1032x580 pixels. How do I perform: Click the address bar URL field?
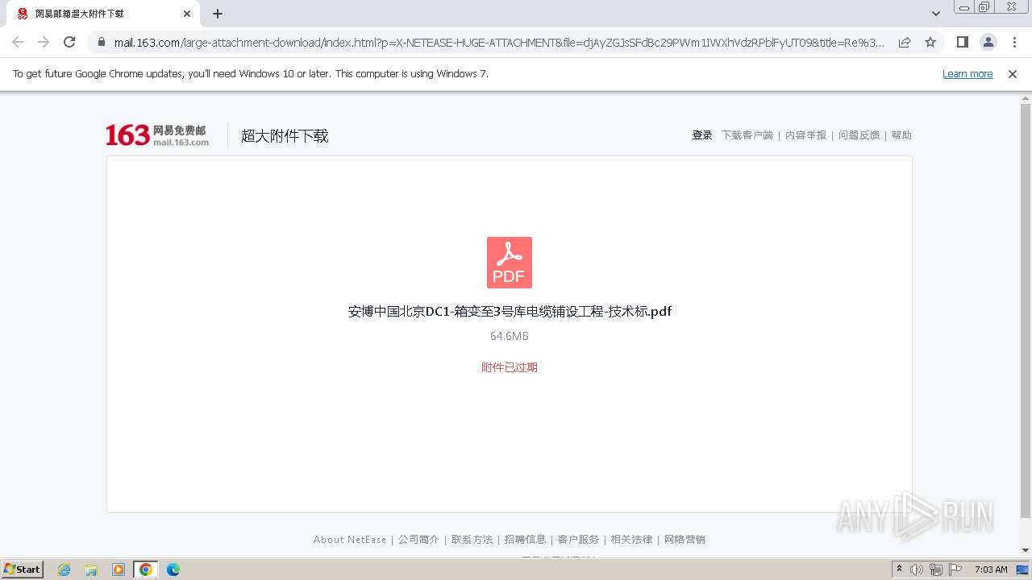pos(499,42)
